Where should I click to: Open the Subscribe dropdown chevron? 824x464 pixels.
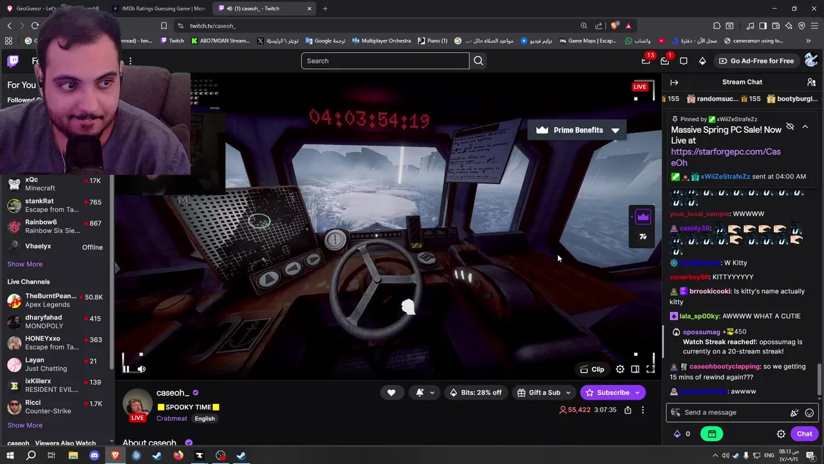click(x=638, y=392)
